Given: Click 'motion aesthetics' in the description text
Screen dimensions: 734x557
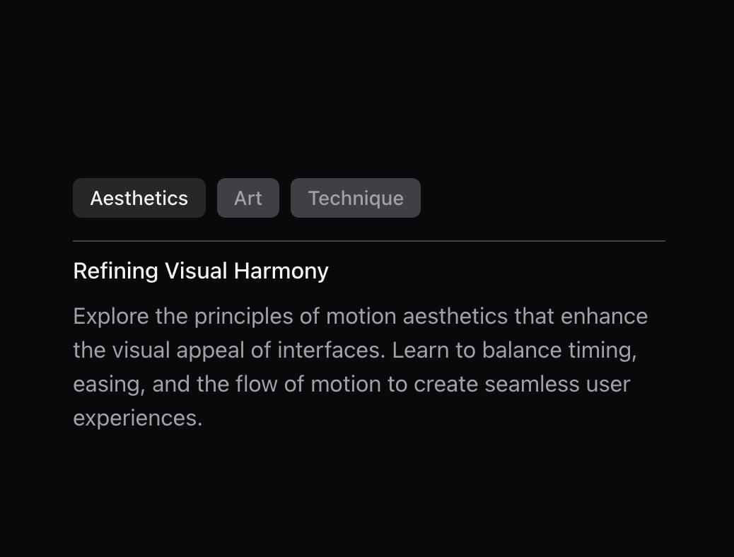Looking at the screenshot, I should (416, 317).
